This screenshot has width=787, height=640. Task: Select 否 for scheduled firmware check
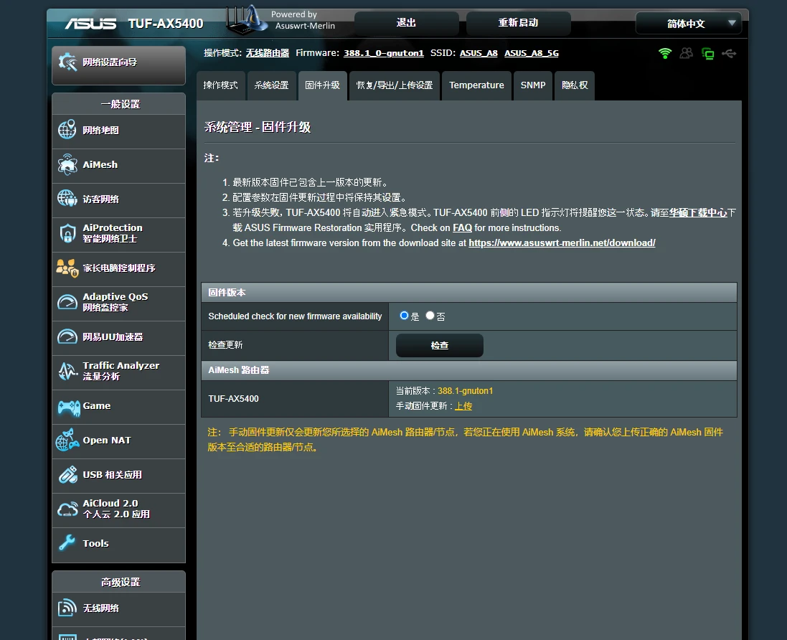coord(430,316)
